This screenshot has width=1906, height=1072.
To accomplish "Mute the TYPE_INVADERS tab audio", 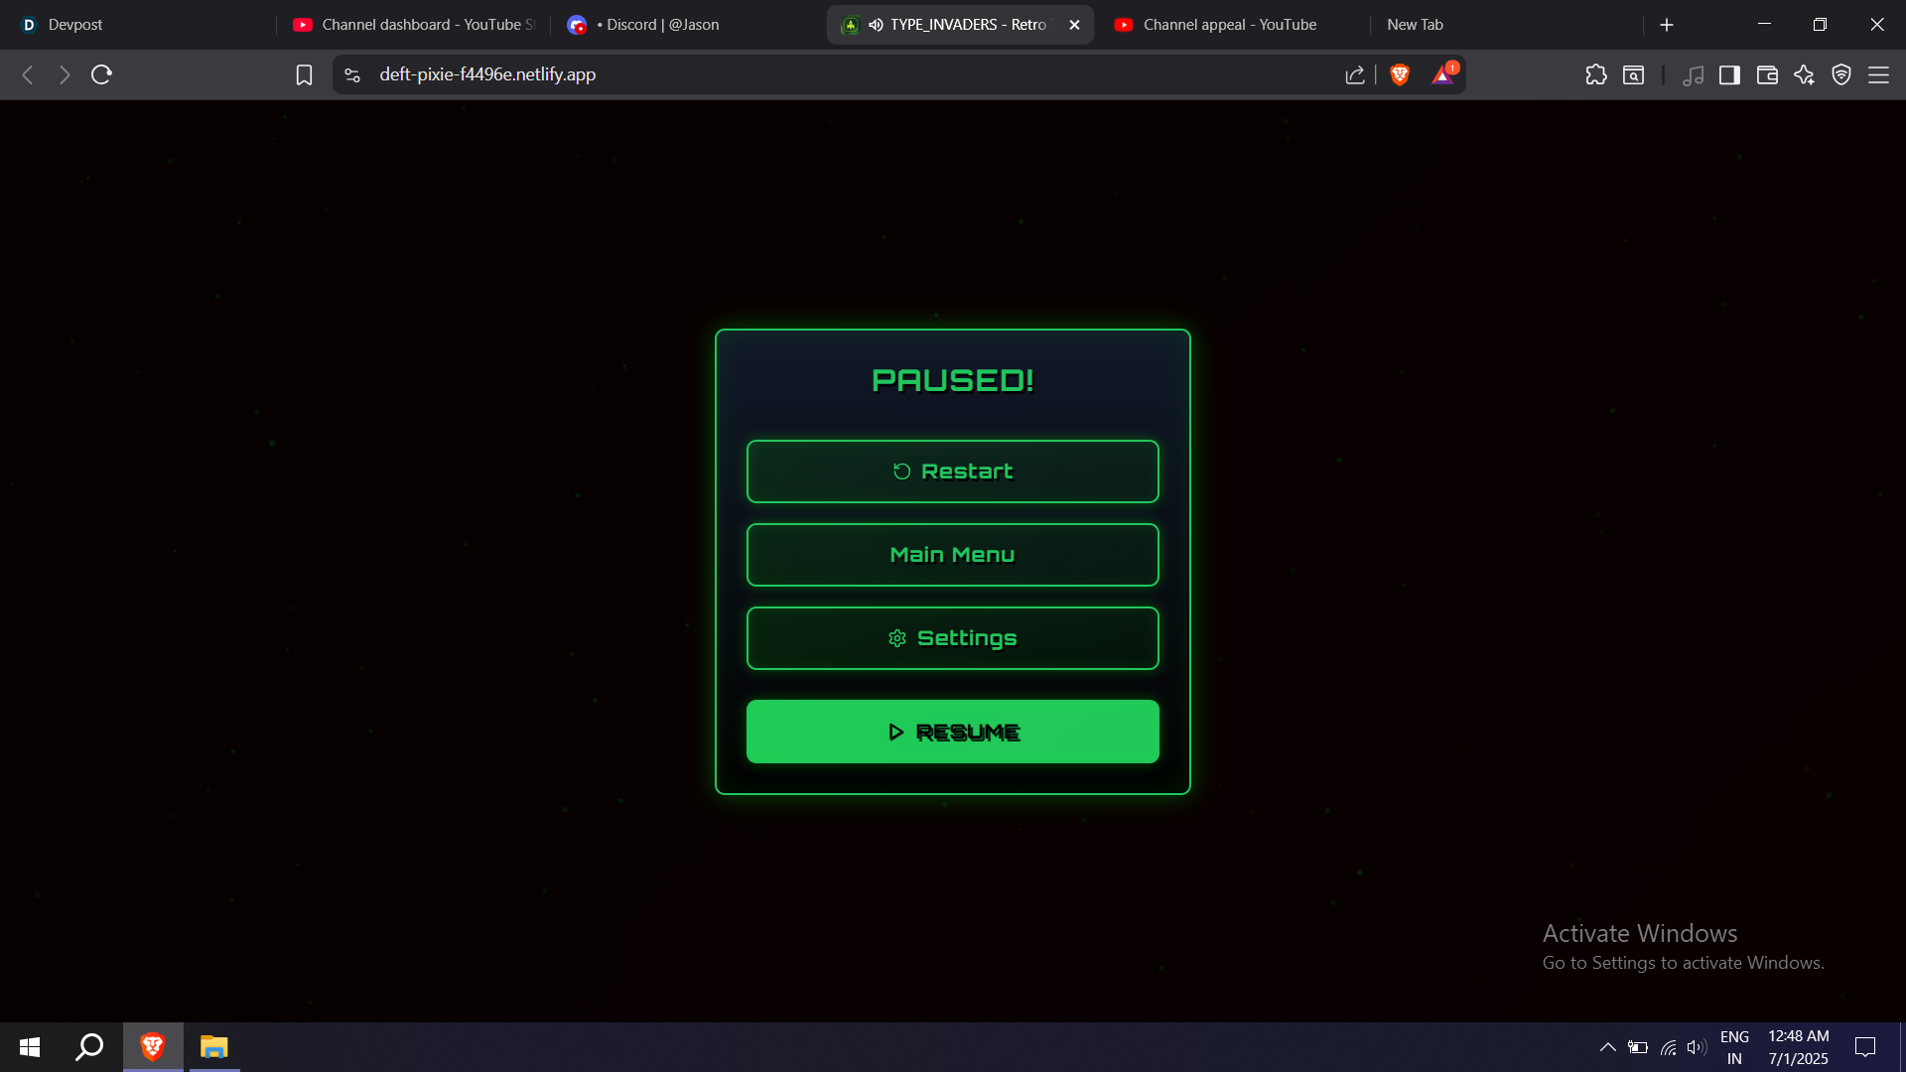I will click(876, 25).
